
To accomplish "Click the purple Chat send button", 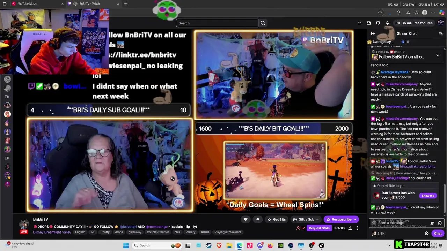I will (438, 233).
